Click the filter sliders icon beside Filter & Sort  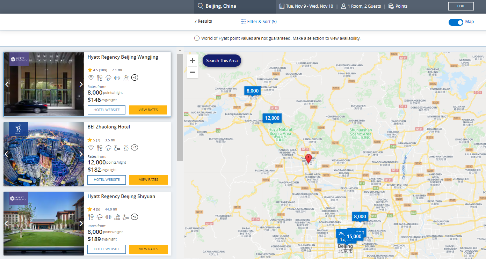coord(244,22)
